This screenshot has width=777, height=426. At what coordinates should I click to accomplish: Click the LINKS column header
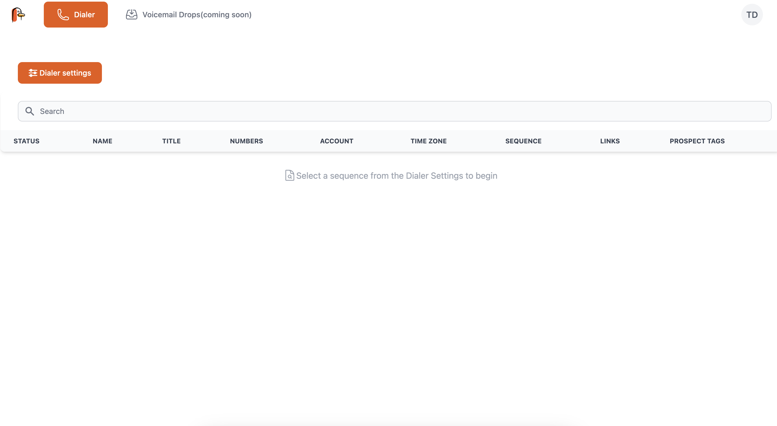point(610,141)
